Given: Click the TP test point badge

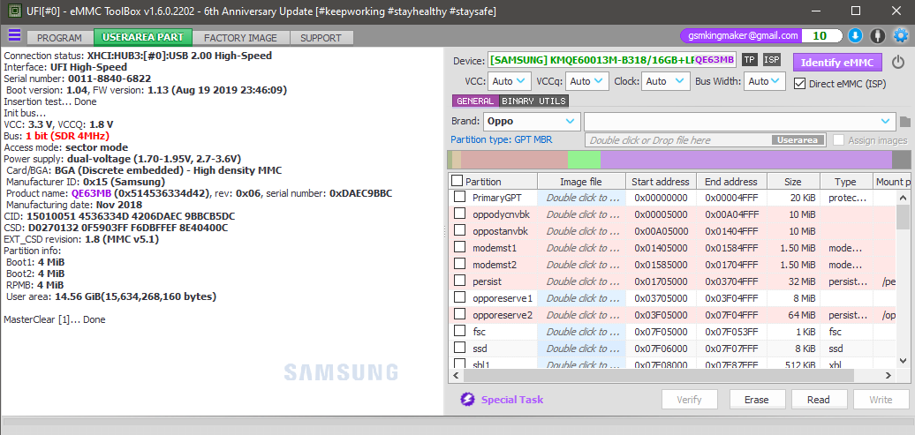Looking at the screenshot, I should pyautogui.click(x=749, y=60).
